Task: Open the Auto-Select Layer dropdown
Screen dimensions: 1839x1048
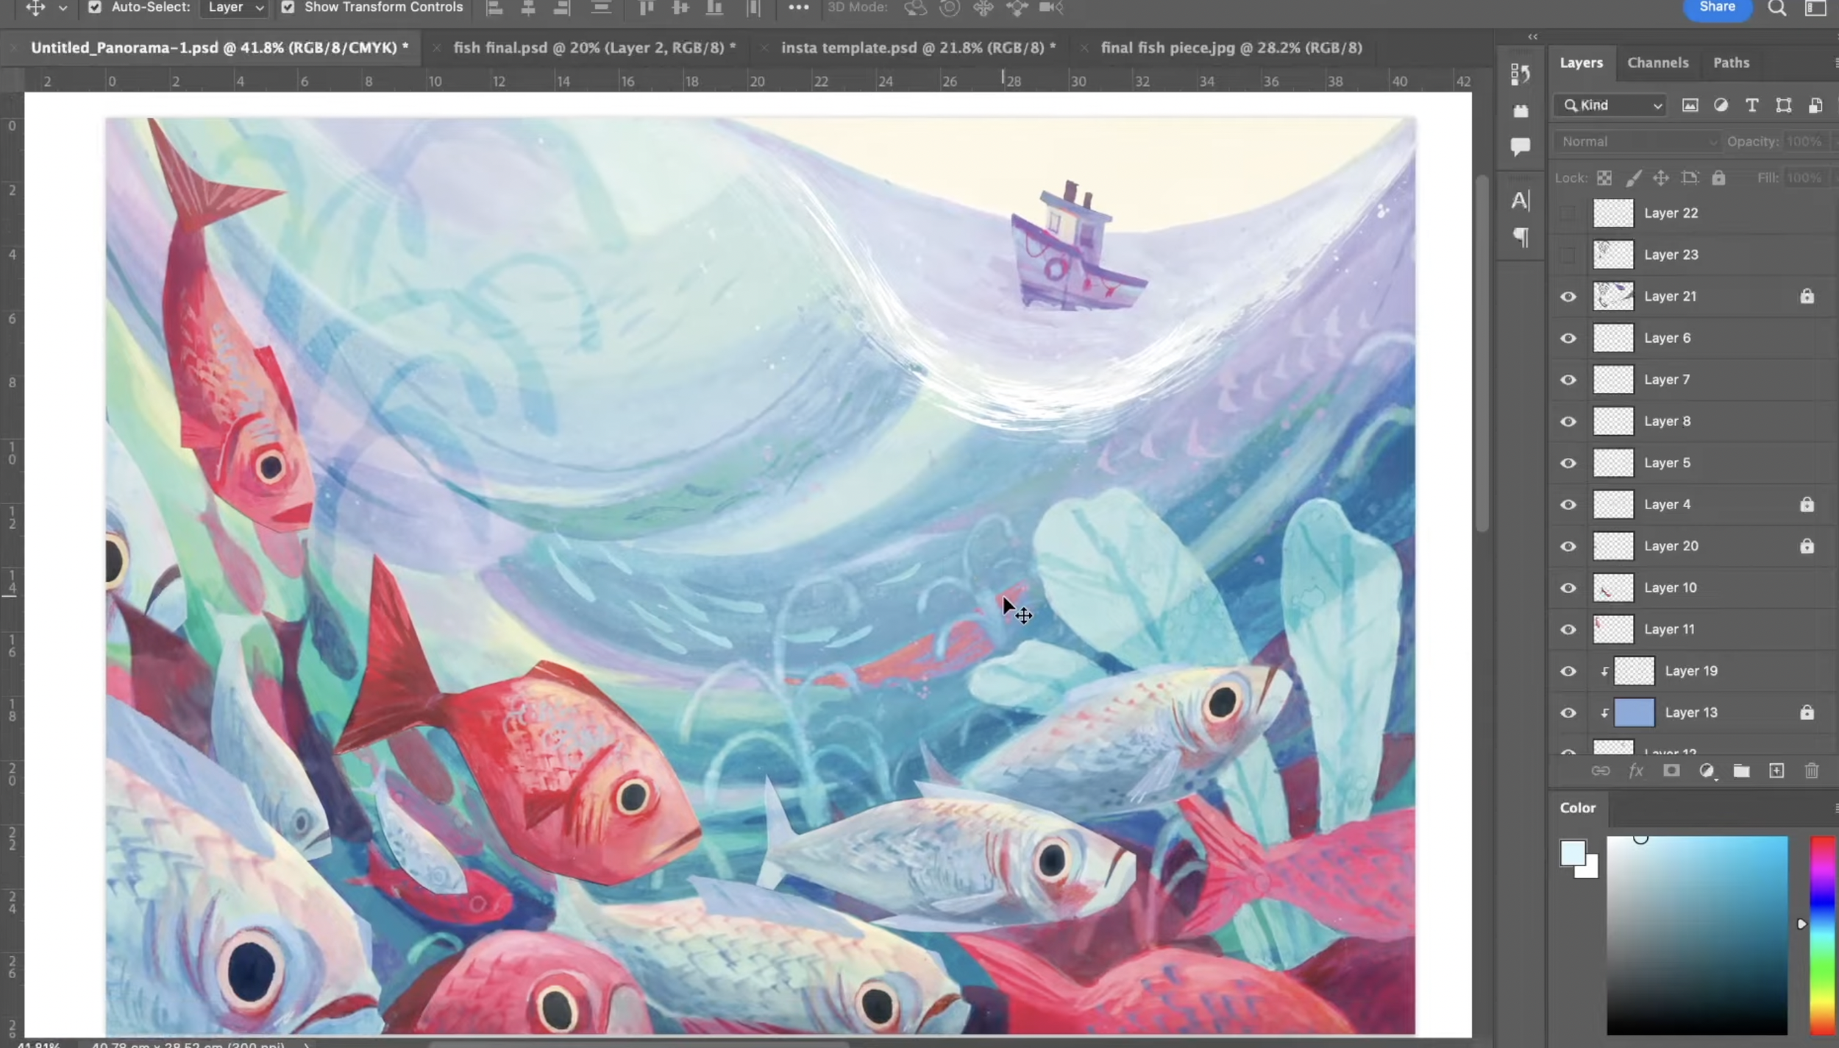Action: 235,7
